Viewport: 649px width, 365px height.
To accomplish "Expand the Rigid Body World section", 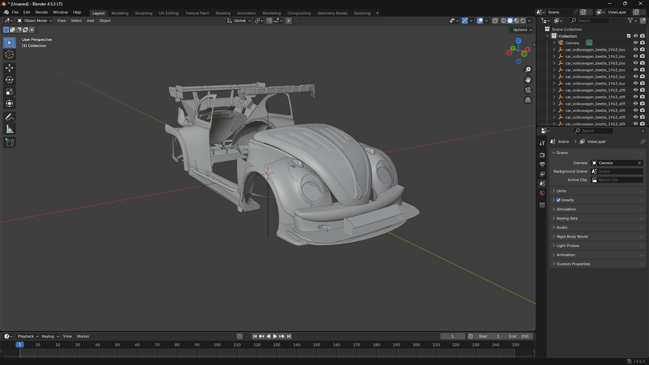I will [x=572, y=237].
